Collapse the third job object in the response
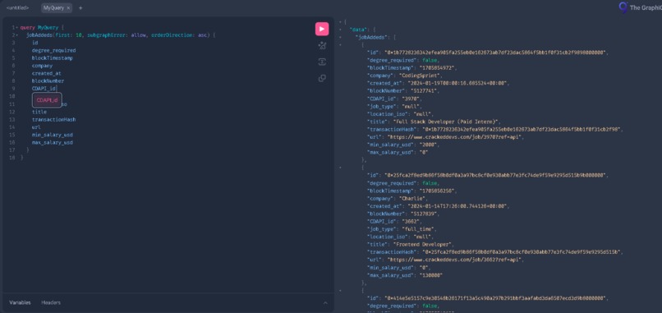The height and width of the screenshot is (313, 662). (340, 290)
